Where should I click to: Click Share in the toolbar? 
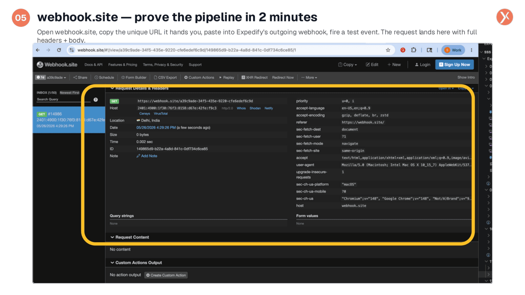[x=80, y=77]
